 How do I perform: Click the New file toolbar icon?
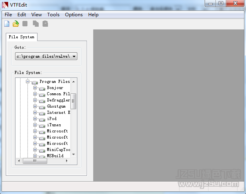(x=7, y=24)
